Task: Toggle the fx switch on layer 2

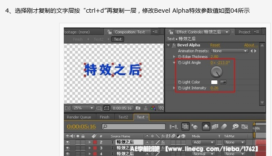Action: coord(163,142)
